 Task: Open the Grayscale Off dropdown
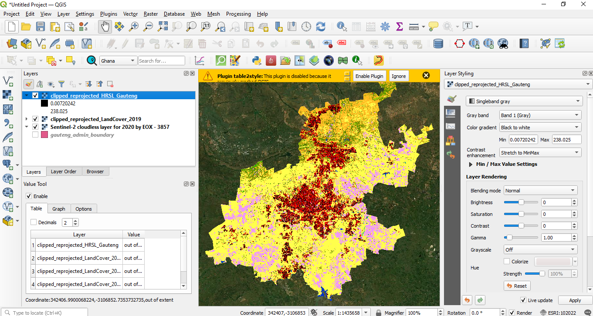pyautogui.click(x=541, y=250)
